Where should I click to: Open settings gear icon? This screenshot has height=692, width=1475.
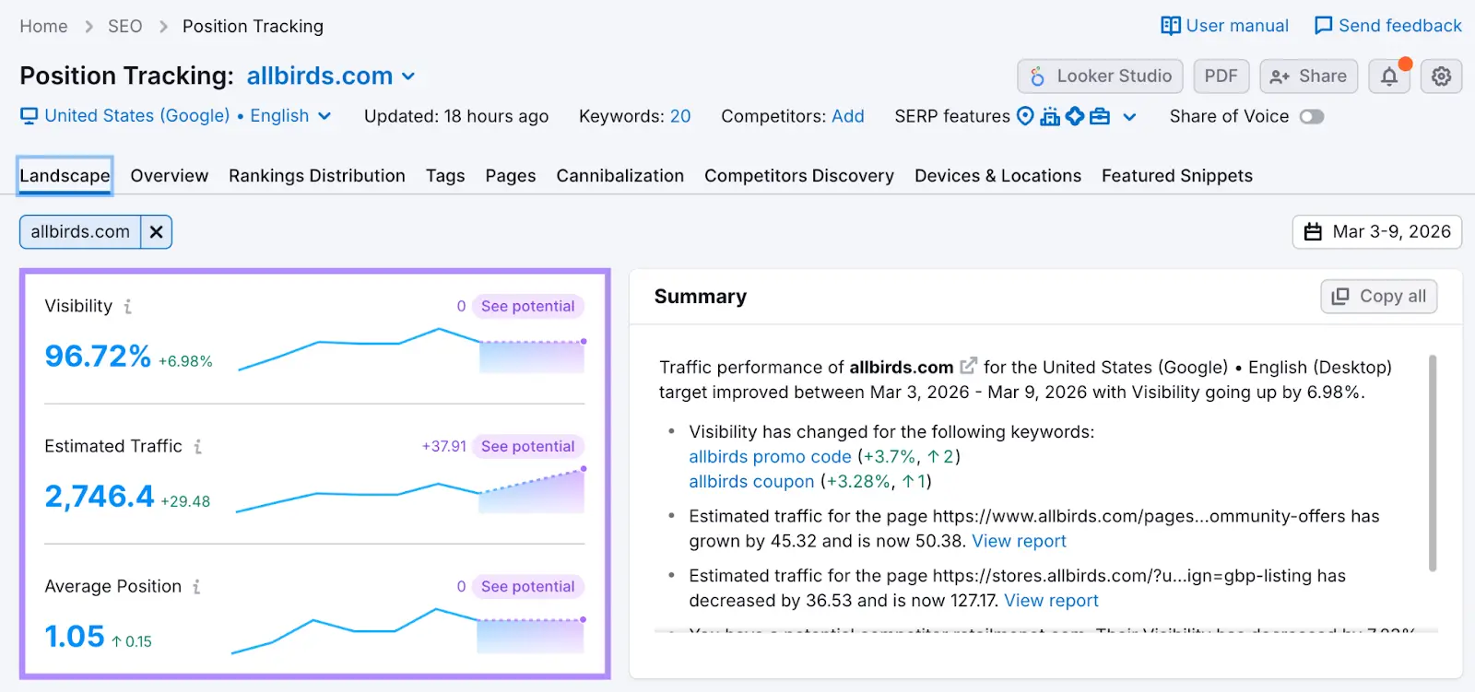1441,76
